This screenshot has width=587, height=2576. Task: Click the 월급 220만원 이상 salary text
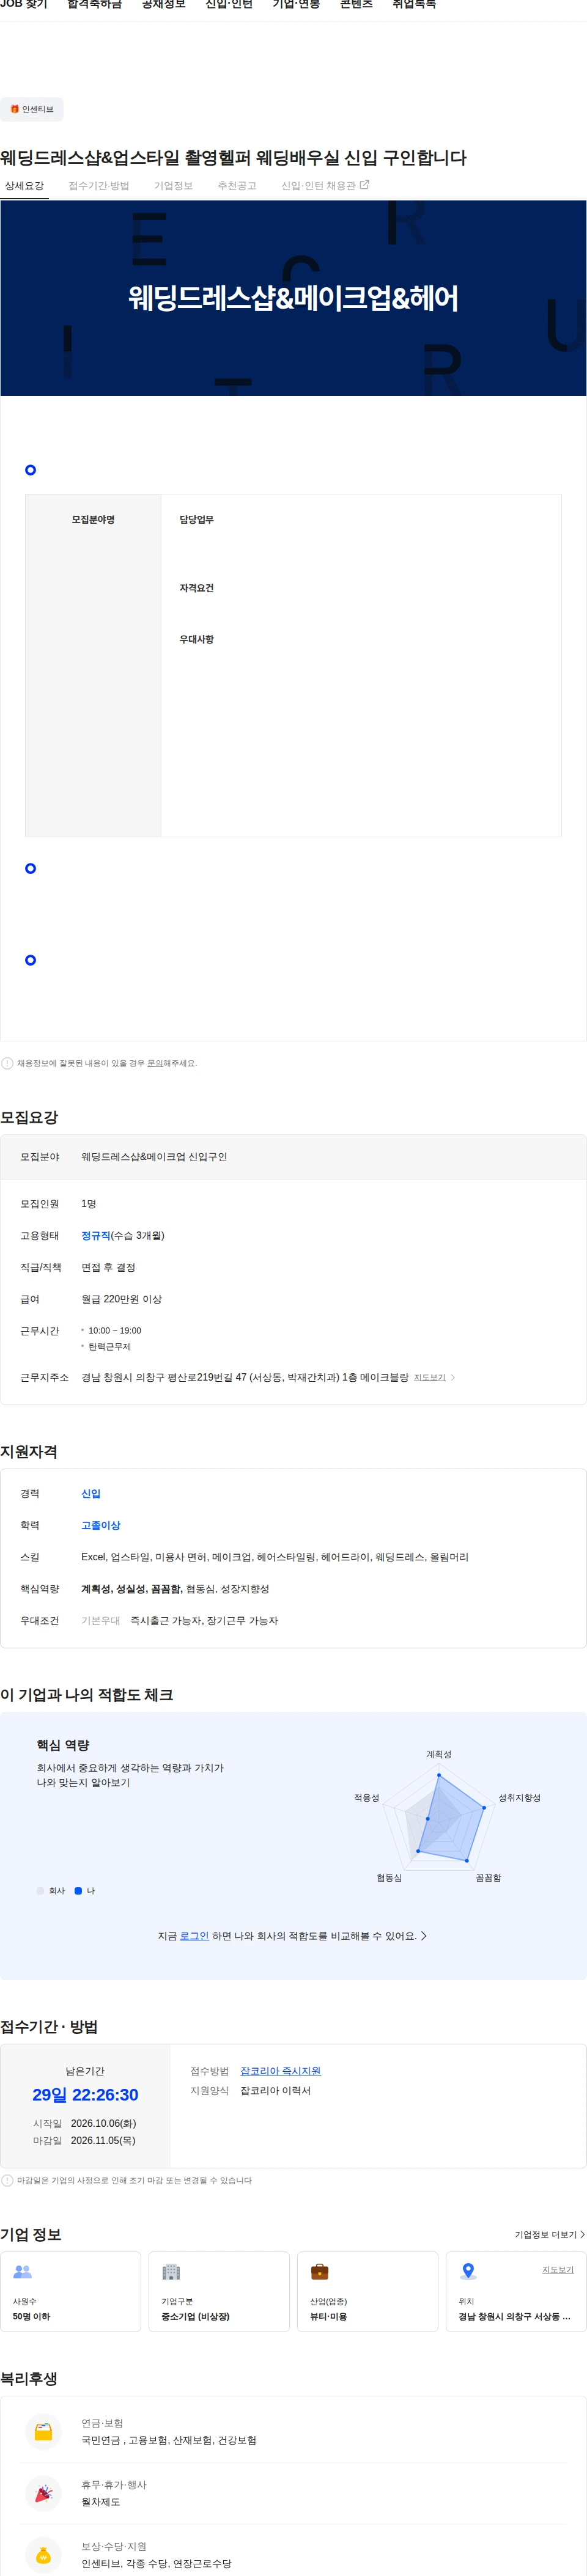coord(121,1299)
